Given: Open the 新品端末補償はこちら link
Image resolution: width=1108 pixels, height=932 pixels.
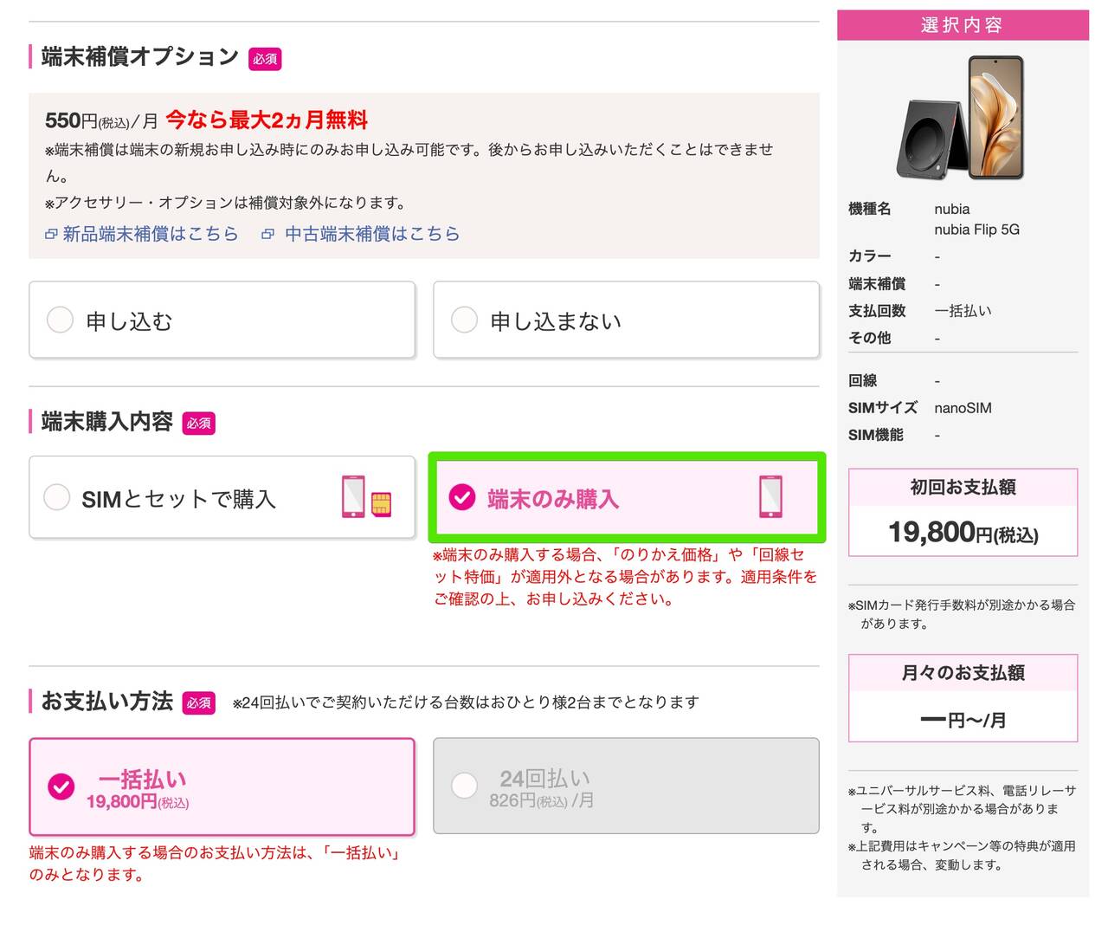Looking at the screenshot, I should 150,234.
